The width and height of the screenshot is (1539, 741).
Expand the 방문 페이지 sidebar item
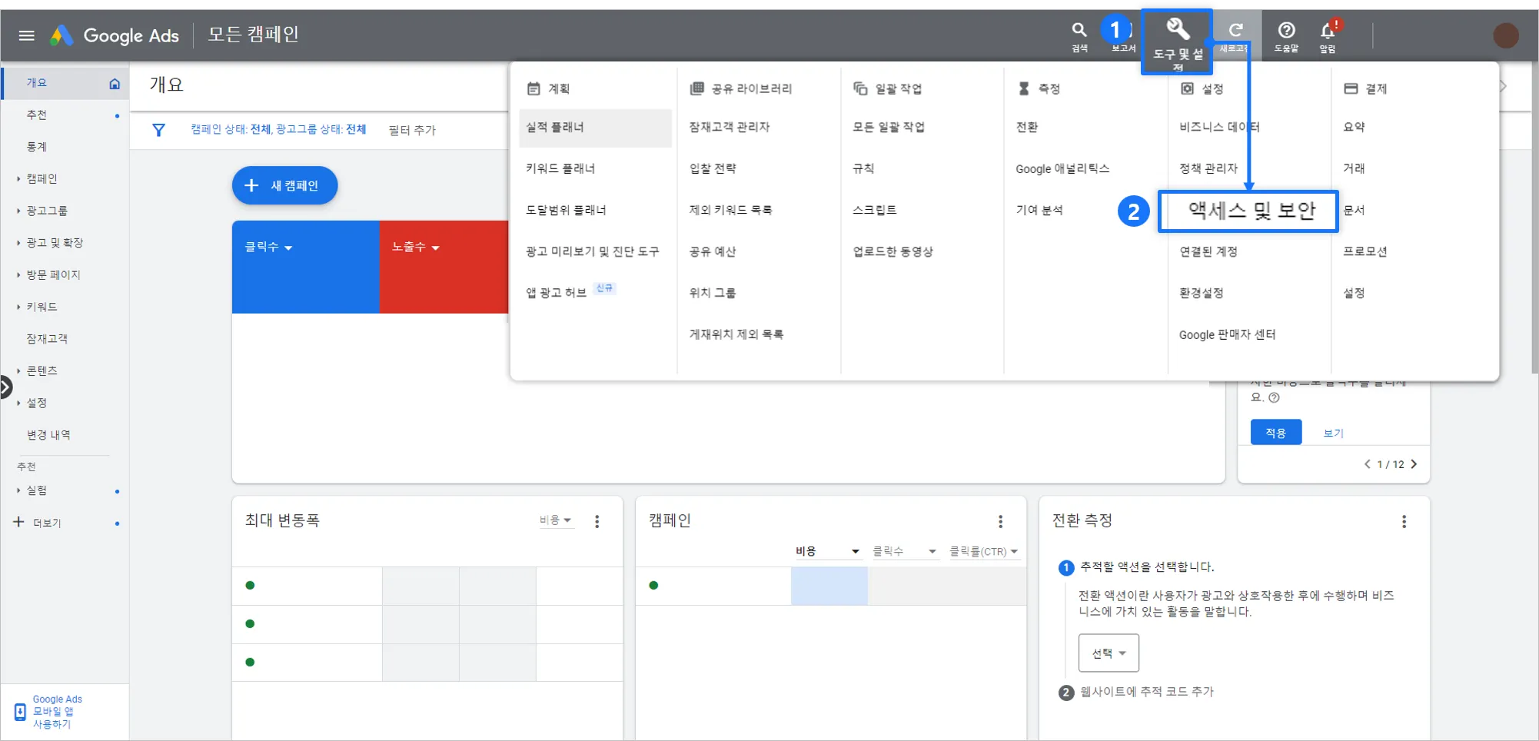pyautogui.click(x=18, y=274)
